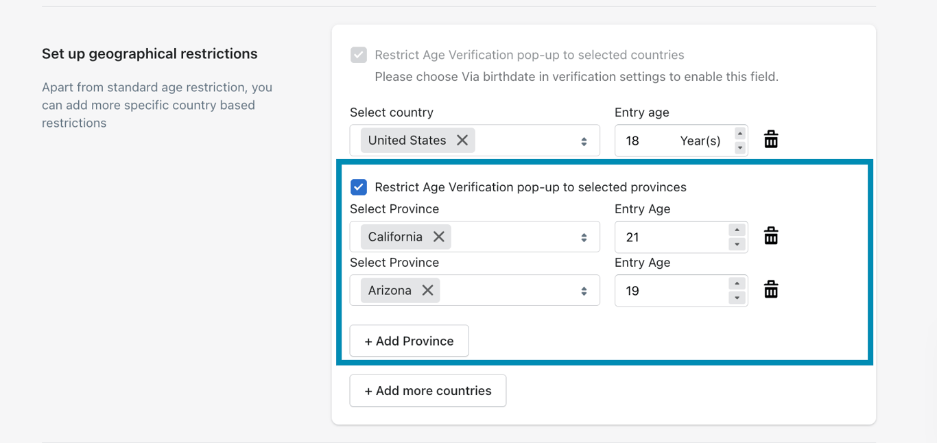Delete the United States country row
Screen dimensions: 937x443
(771, 139)
